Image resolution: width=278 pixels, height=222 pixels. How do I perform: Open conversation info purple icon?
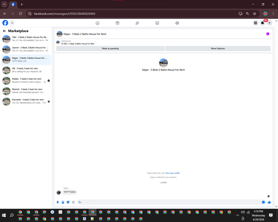coord(267,34)
